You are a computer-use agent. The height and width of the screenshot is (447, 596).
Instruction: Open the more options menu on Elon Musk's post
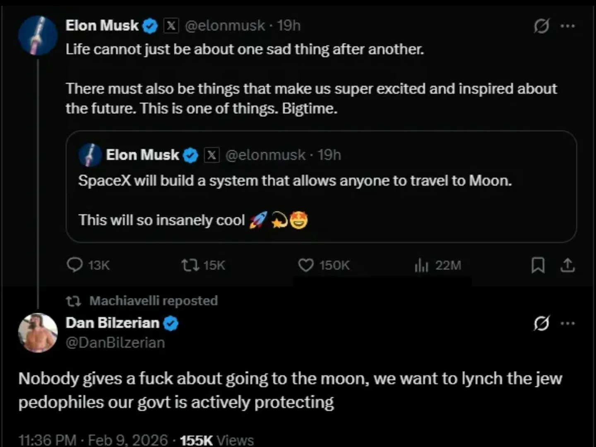(567, 26)
